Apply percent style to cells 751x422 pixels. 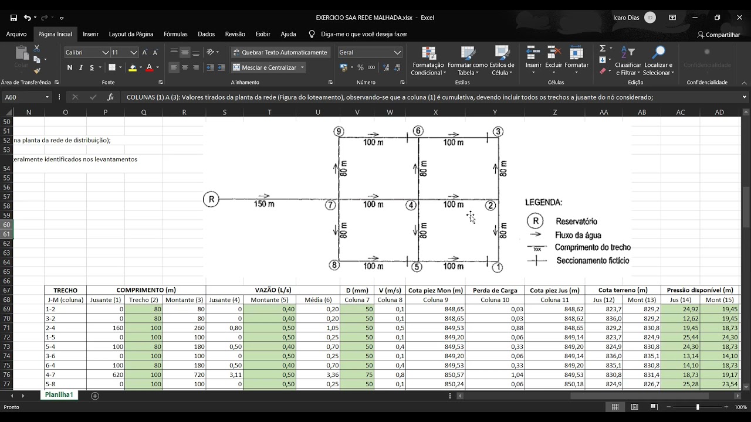click(x=360, y=67)
